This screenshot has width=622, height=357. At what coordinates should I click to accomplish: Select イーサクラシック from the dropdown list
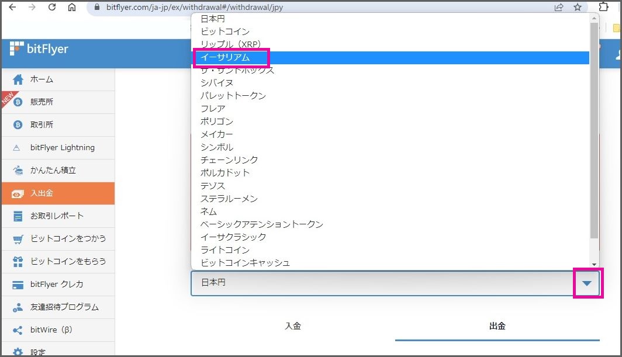point(391,237)
